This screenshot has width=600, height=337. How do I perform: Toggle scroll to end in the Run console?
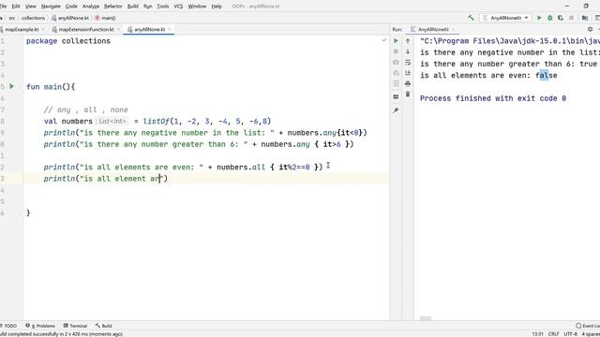point(408,73)
